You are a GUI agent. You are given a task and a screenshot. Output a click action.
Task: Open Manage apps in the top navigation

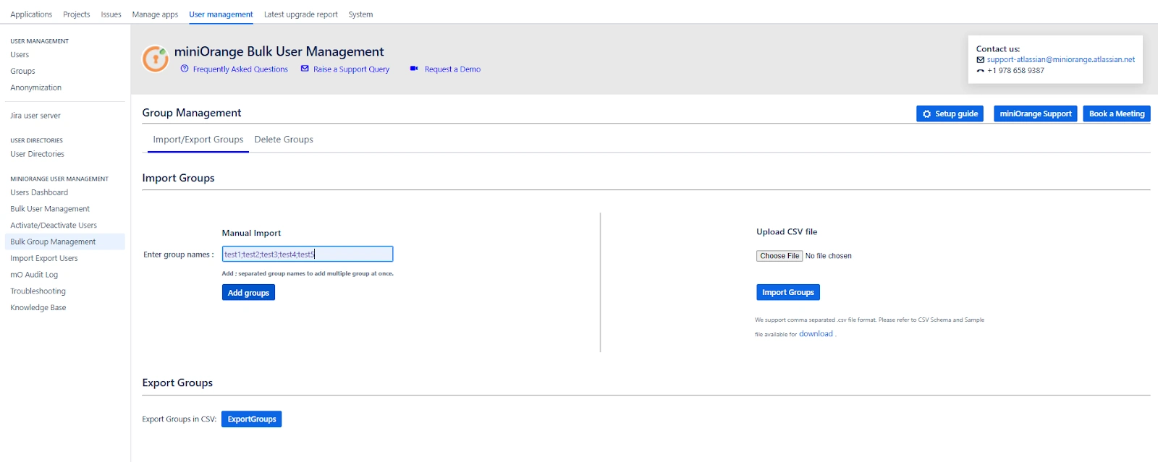[x=155, y=14]
